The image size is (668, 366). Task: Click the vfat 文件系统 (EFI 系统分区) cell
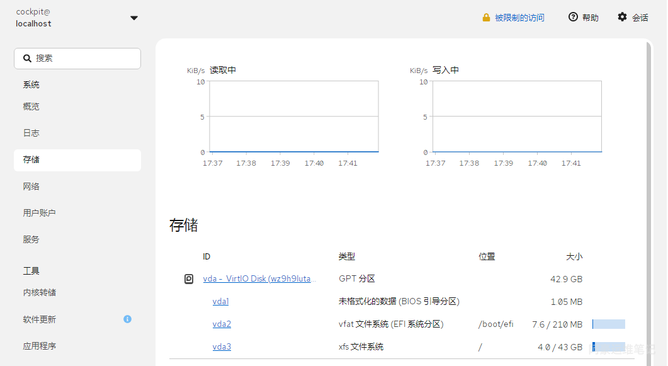391,324
